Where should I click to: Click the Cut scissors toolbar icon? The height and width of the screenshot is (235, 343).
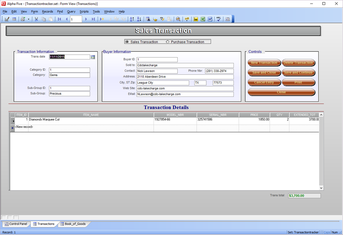tap(36, 19)
